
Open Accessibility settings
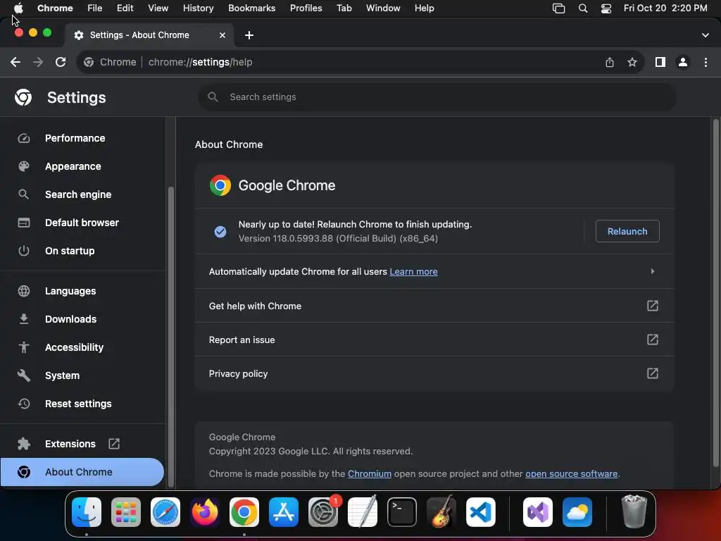coord(74,347)
